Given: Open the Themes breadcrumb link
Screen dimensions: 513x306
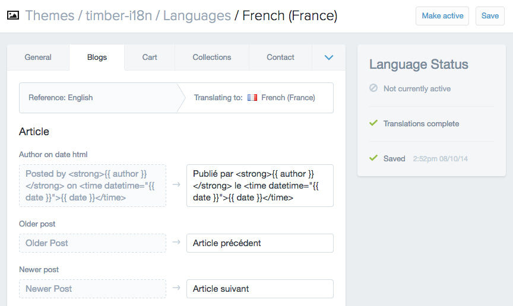Looking at the screenshot, I should point(50,16).
